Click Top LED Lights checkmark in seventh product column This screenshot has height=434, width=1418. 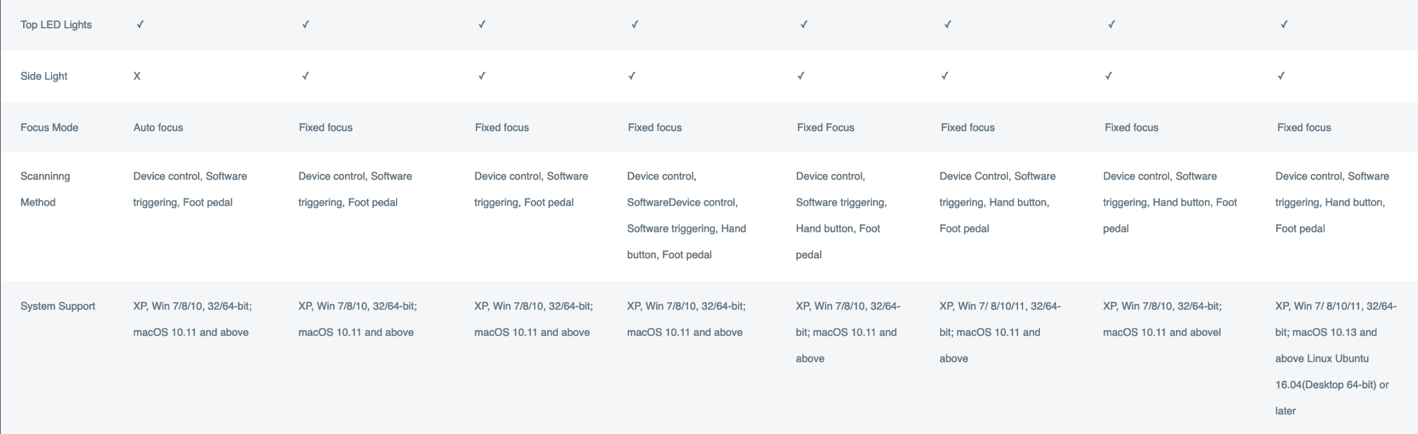[1111, 25]
